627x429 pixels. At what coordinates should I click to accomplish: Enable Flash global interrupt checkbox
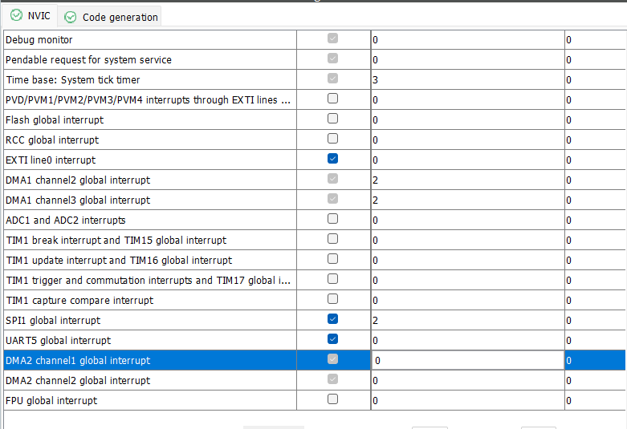click(333, 119)
